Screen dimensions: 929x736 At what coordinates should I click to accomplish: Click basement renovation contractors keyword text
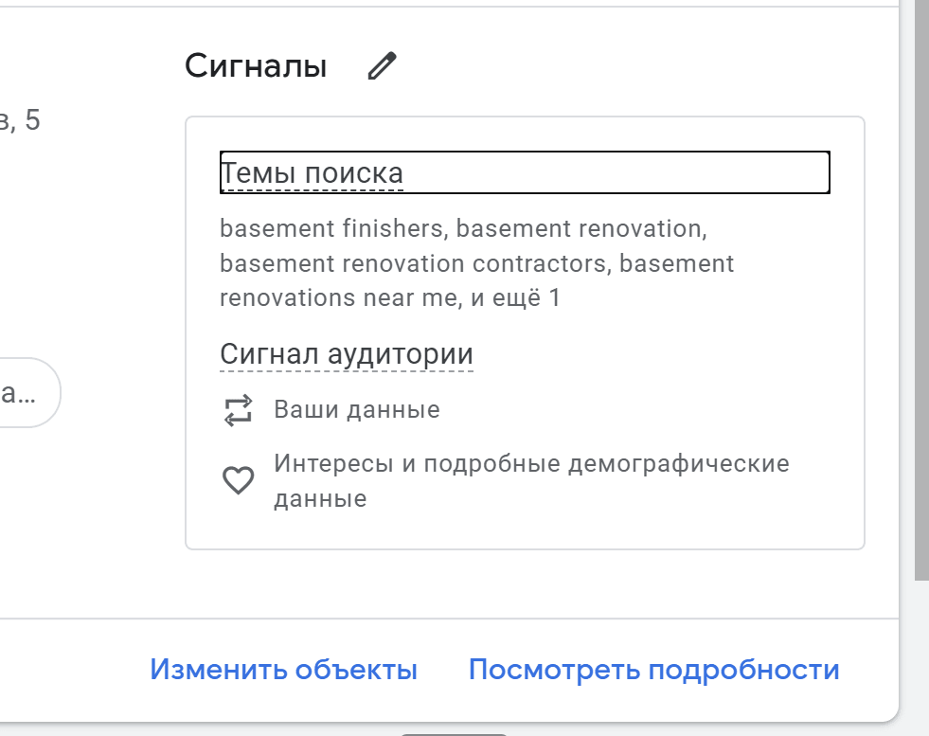click(x=413, y=263)
